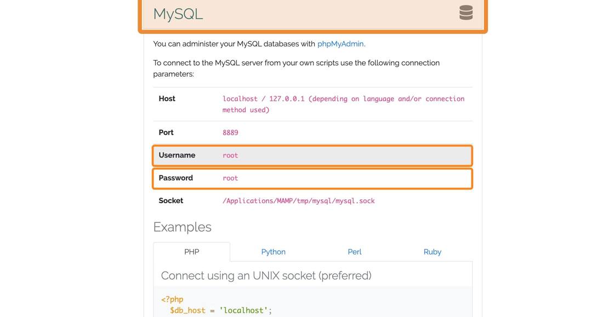Viewport: 614px width, 317px height.
Task: Open the Ruby examples tab
Action: pyautogui.click(x=432, y=252)
